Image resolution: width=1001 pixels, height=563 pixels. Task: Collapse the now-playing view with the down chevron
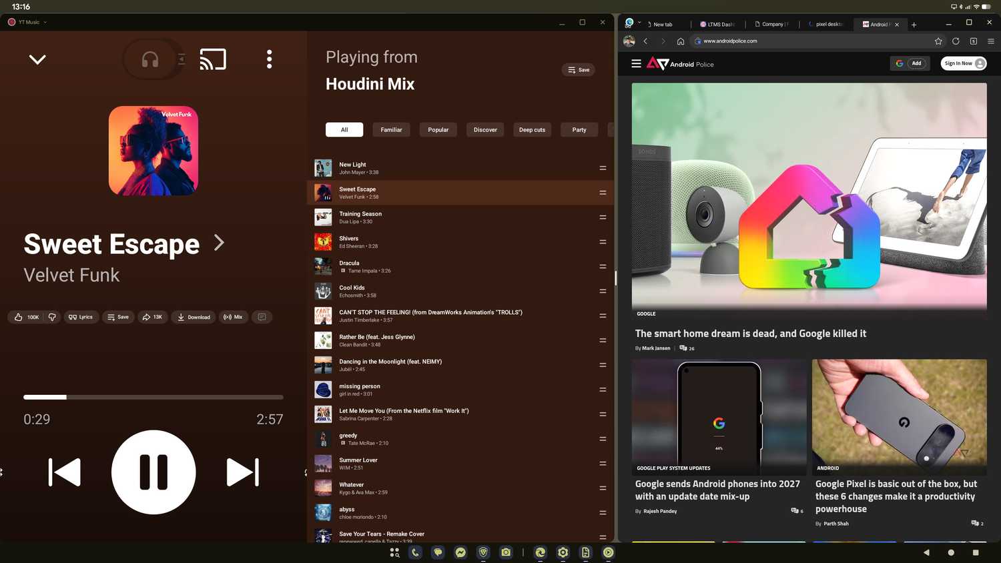[37, 59]
